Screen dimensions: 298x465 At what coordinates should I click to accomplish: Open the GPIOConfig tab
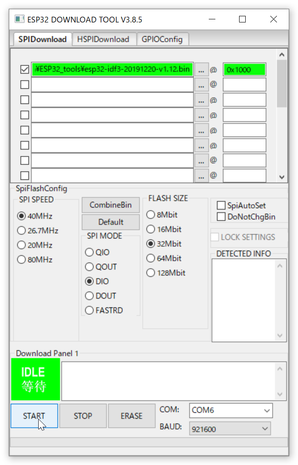[162, 39]
